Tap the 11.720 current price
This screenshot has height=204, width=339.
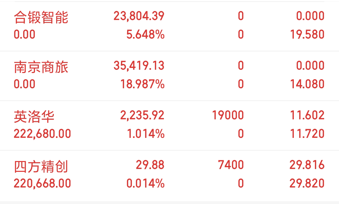tap(307, 134)
